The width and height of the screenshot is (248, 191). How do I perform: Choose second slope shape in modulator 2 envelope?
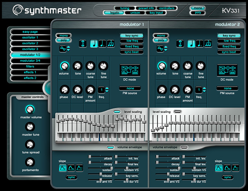(227, 168)
